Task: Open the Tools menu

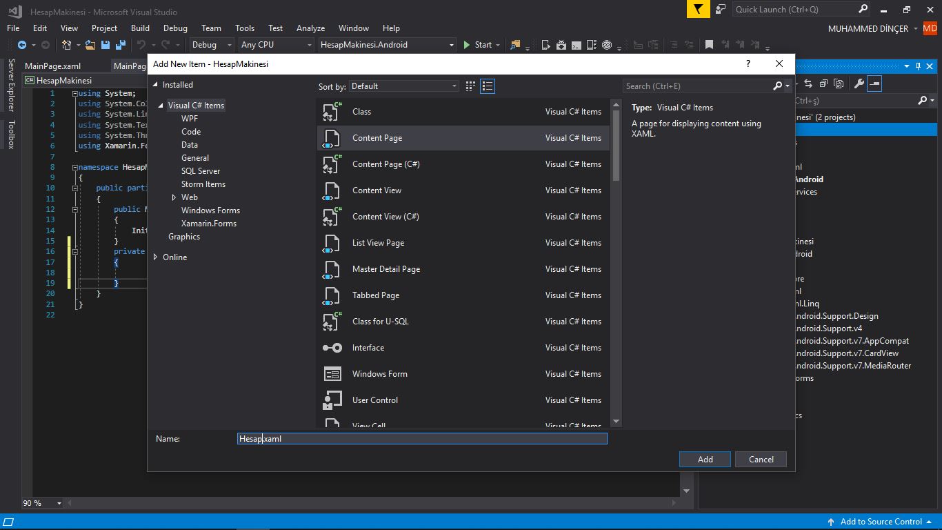Action: tap(245, 28)
